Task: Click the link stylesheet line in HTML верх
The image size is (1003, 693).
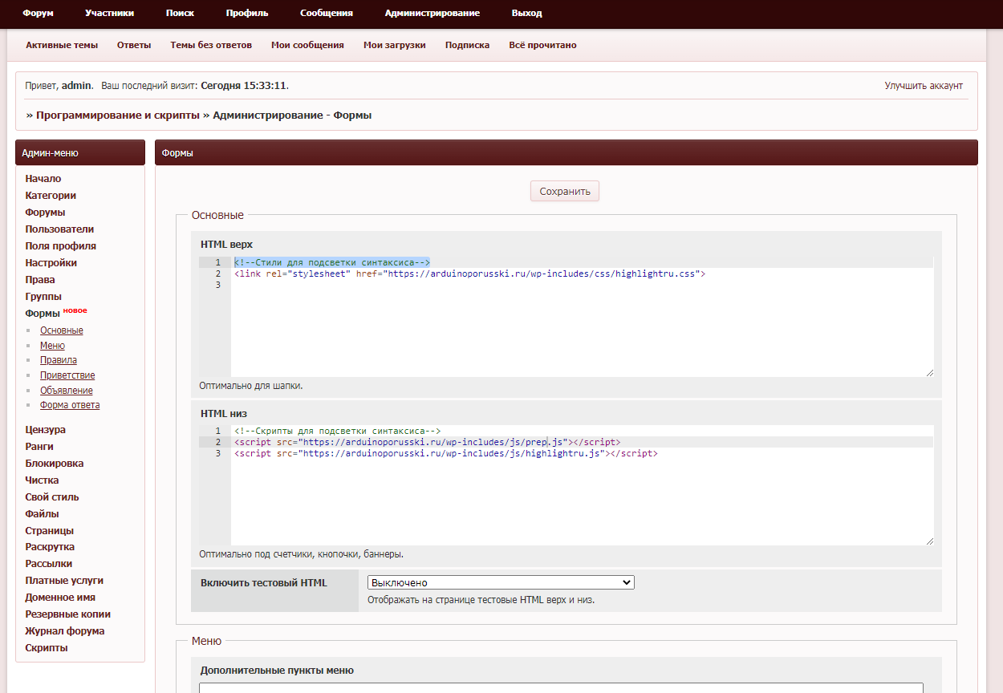Action: coord(469,274)
